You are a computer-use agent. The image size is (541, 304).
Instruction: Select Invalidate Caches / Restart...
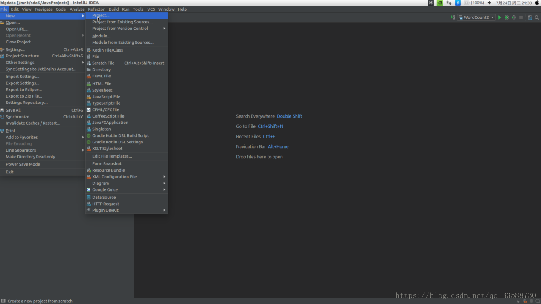(x=43, y=123)
